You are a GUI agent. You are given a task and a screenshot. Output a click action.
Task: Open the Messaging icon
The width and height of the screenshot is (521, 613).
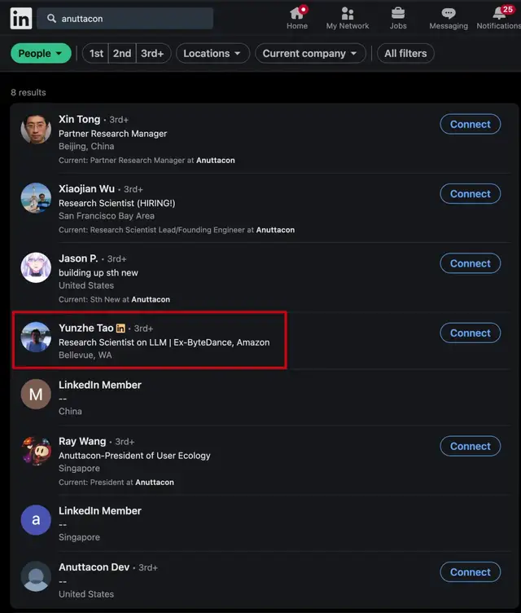pyautogui.click(x=449, y=13)
